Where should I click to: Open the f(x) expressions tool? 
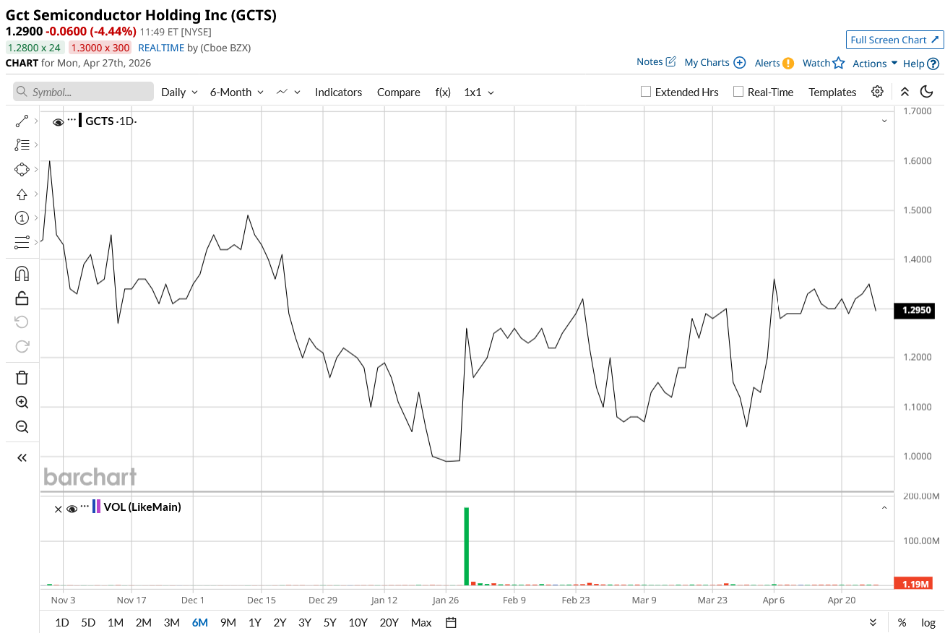[x=443, y=92]
